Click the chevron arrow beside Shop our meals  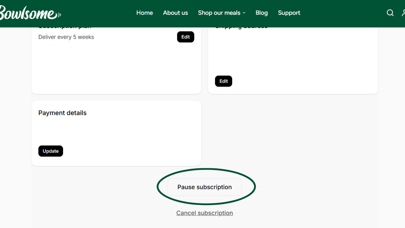click(244, 13)
